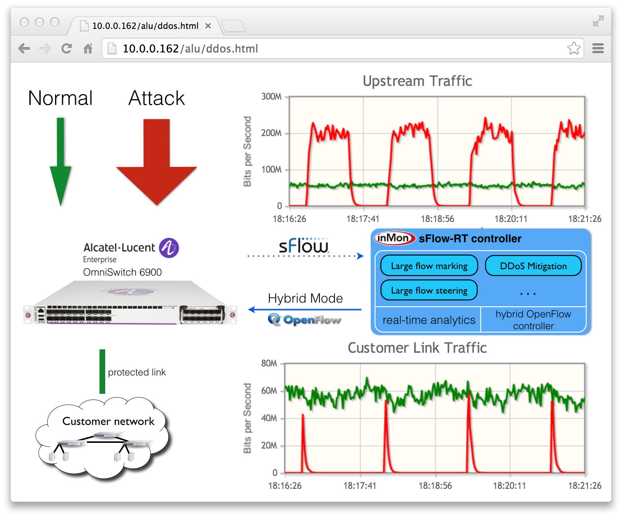The image size is (622, 517).
Task: Click the Large flow steering button
Action: [429, 290]
